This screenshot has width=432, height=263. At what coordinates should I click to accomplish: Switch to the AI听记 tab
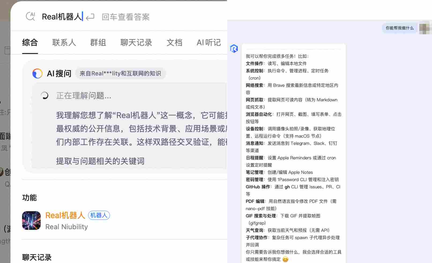[x=208, y=43]
